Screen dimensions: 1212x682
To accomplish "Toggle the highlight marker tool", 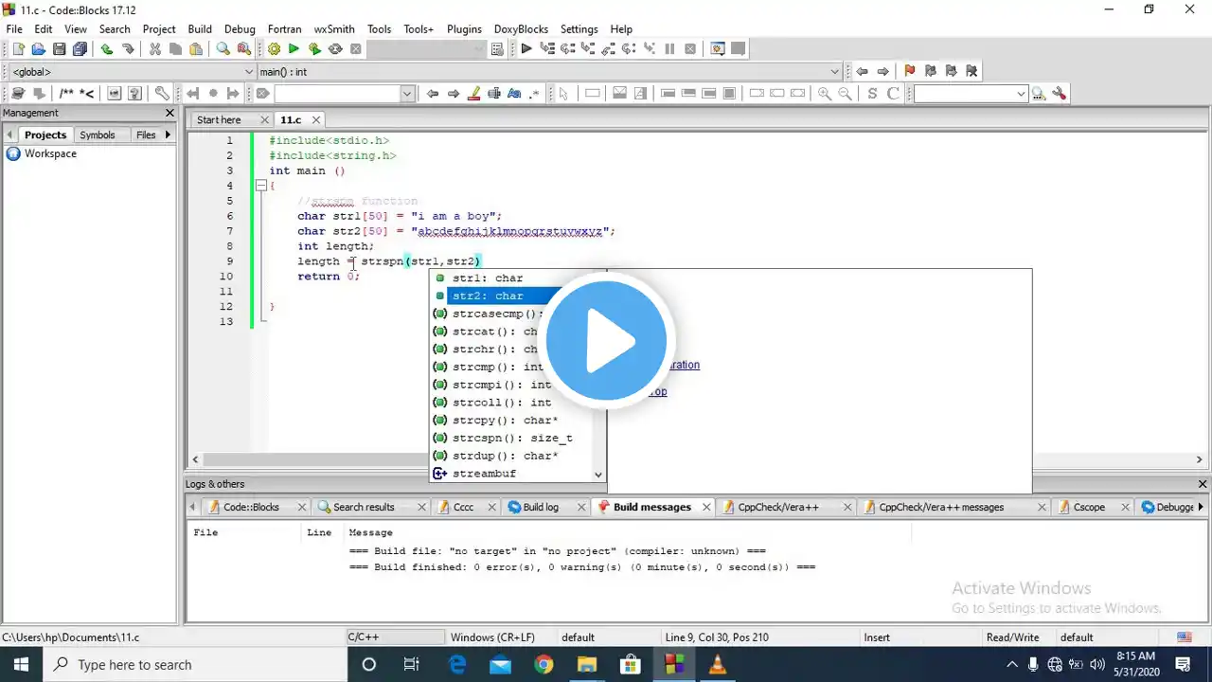I will 473,94.
